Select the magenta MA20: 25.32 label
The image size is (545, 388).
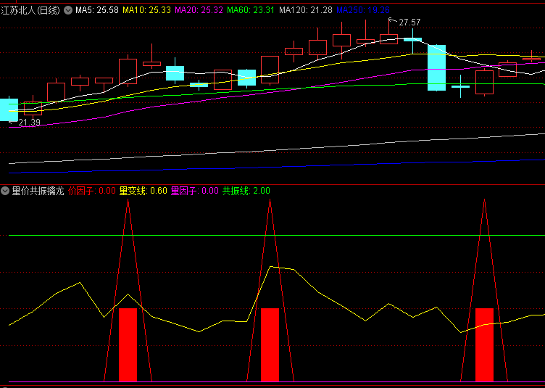tap(199, 10)
